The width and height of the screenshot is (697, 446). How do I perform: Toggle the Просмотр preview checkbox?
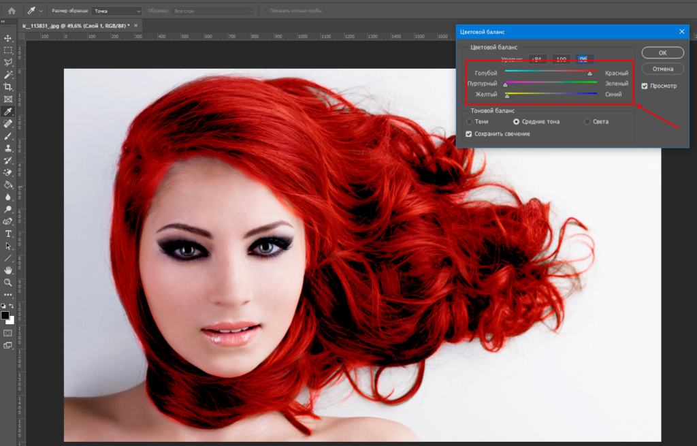click(645, 86)
